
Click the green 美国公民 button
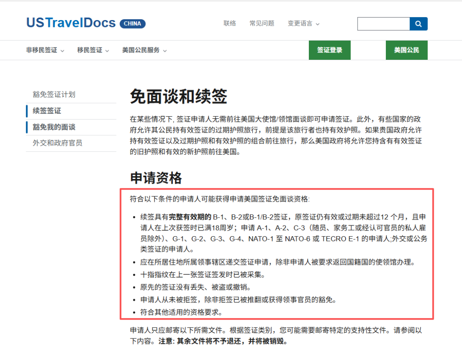[406, 50]
